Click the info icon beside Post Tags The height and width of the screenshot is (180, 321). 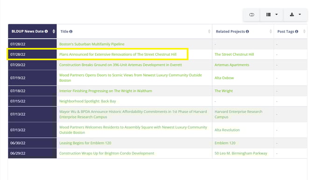pos(296,32)
